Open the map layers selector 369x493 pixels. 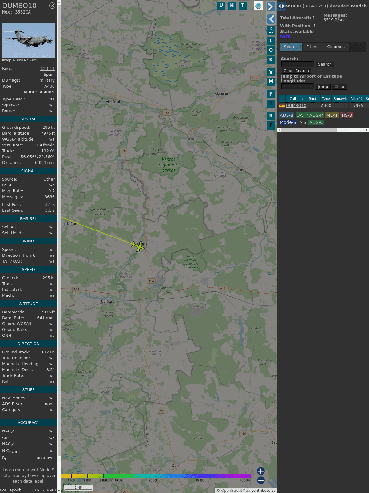pyautogui.click(x=258, y=6)
